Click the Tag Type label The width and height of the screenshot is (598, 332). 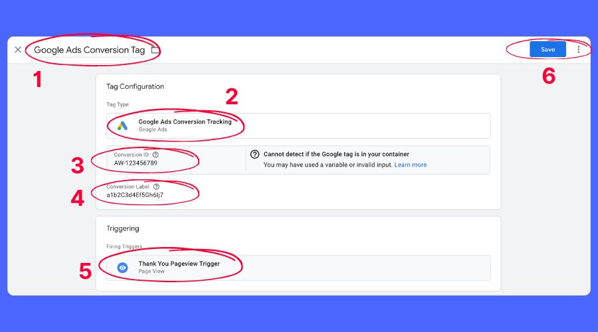tap(118, 104)
